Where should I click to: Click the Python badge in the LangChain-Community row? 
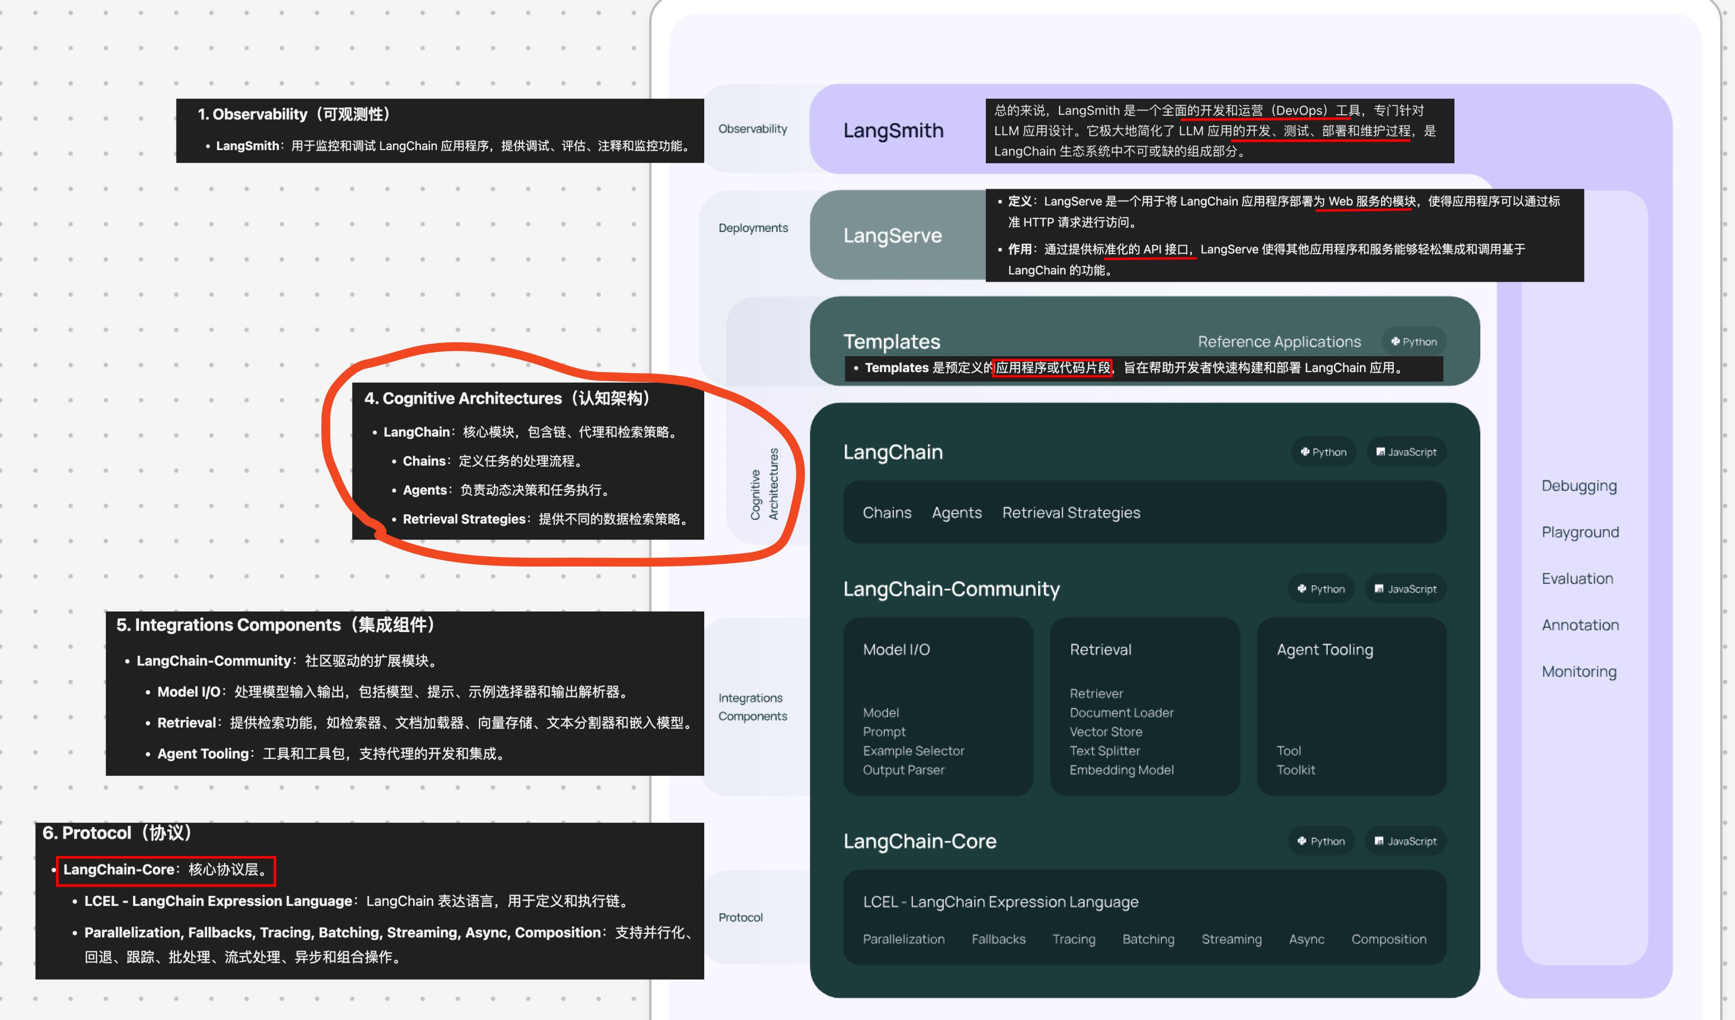point(1321,589)
